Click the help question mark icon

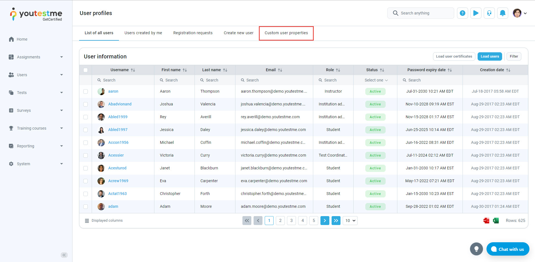(462, 13)
